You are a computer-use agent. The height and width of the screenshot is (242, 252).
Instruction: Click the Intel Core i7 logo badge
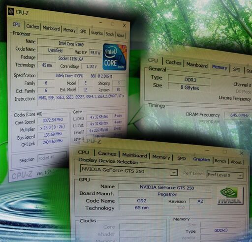click(115, 57)
